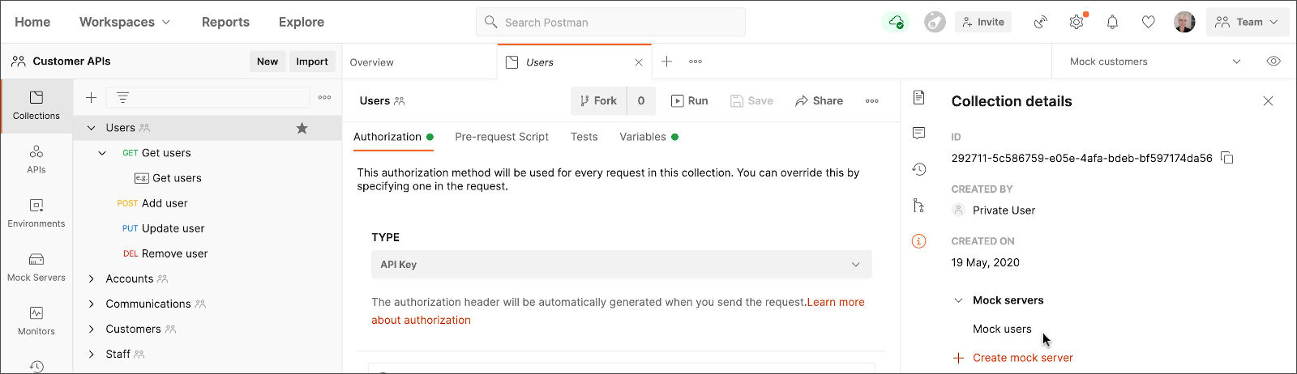The image size is (1297, 374).
Task: Open the Comments icon in right sidebar
Action: pyautogui.click(x=918, y=133)
